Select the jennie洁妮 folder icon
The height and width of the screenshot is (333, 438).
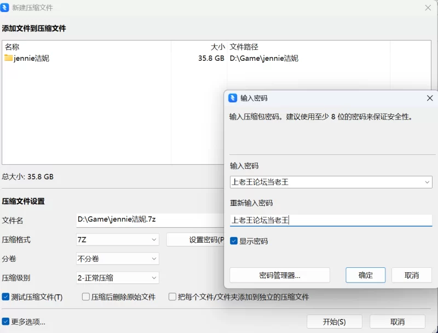9,58
